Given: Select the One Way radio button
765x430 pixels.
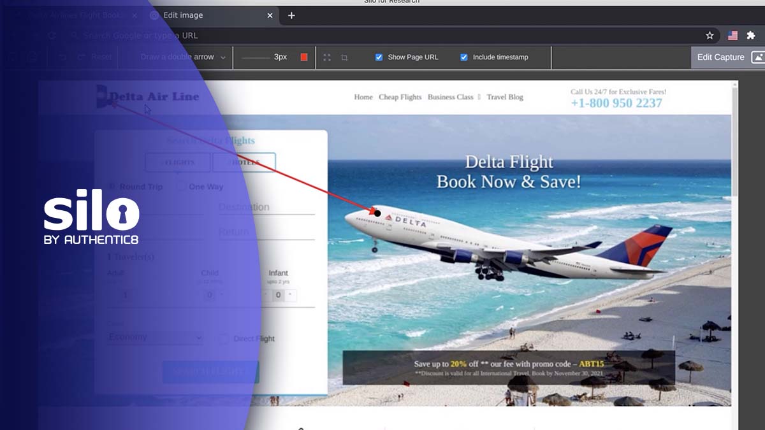Looking at the screenshot, I should click(181, 187).
